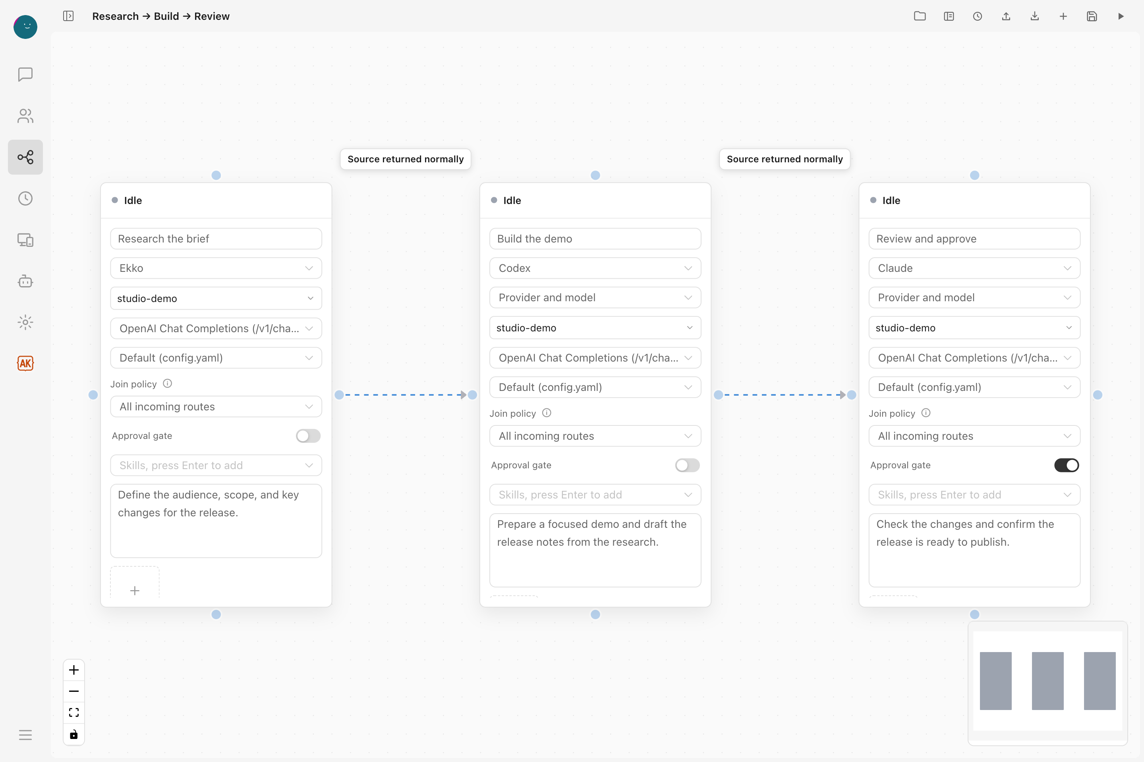Click the Idle status header of Review node
This screenshot has width=1144, height=762.
coord(974,200)
